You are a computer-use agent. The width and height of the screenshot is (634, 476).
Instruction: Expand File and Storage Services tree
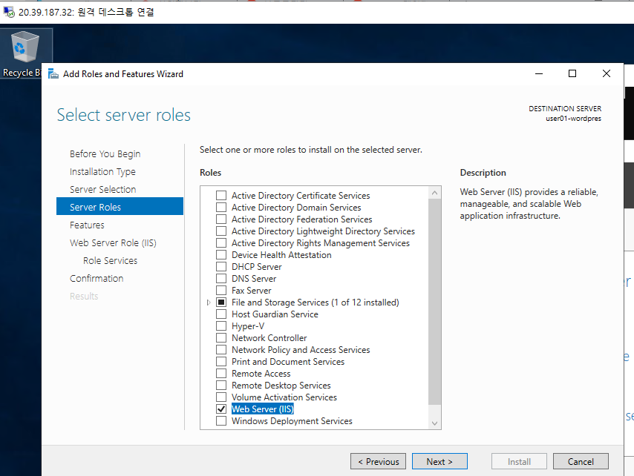click(209, 303)
